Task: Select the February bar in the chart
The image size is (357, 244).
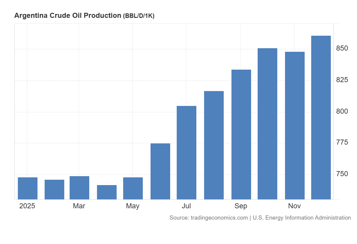Action: tap(54, 189)
